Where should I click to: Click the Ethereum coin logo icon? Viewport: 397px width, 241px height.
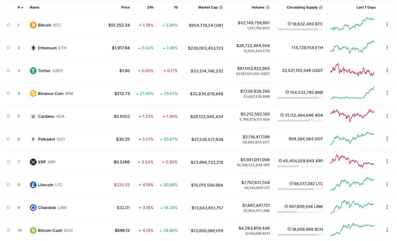[33, 48]
